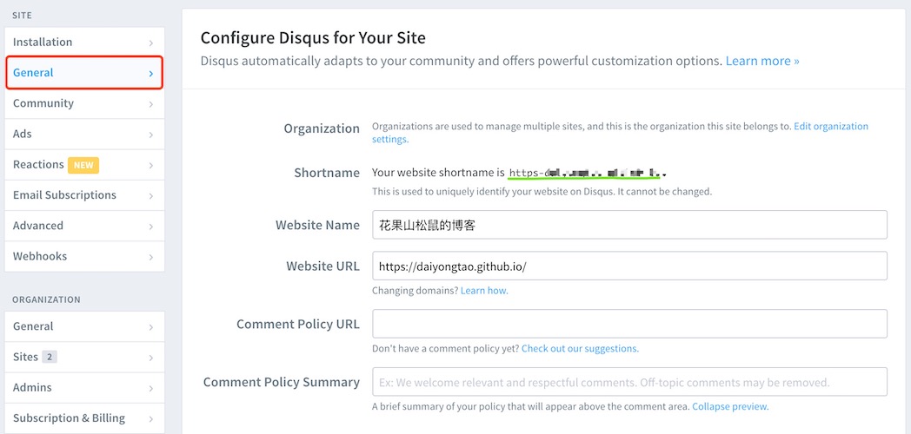Follow the Learn more link in header
Viewport: 911px width, 434px height.
coord(762,61)
